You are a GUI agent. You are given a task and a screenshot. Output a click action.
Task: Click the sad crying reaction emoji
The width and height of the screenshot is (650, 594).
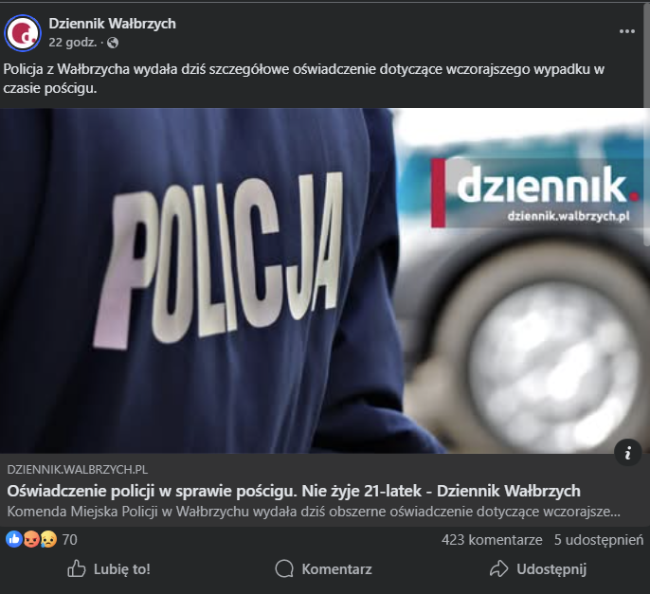48,539
